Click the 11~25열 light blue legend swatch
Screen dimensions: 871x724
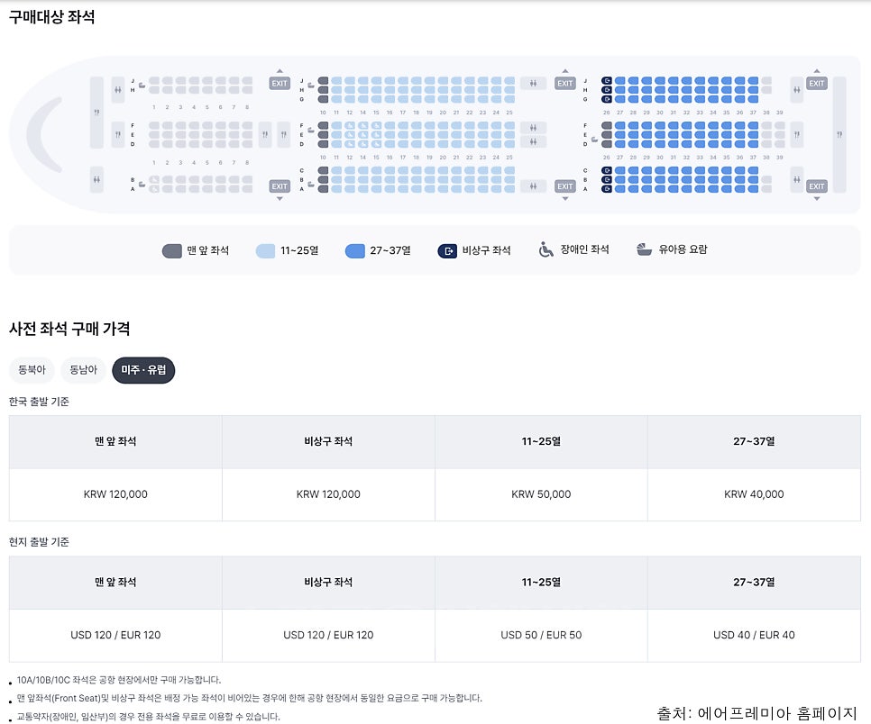pos(265,250)
